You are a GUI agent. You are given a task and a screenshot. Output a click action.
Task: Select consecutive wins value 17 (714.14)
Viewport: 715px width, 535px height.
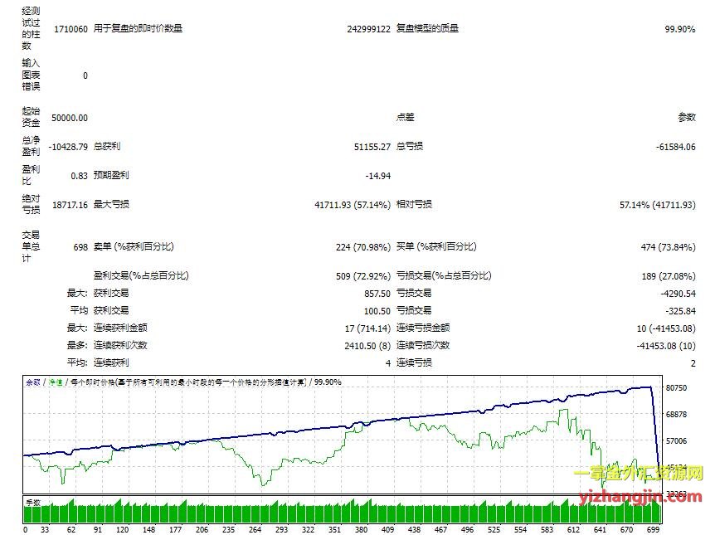pyautogui.click(x=367, y=328)
